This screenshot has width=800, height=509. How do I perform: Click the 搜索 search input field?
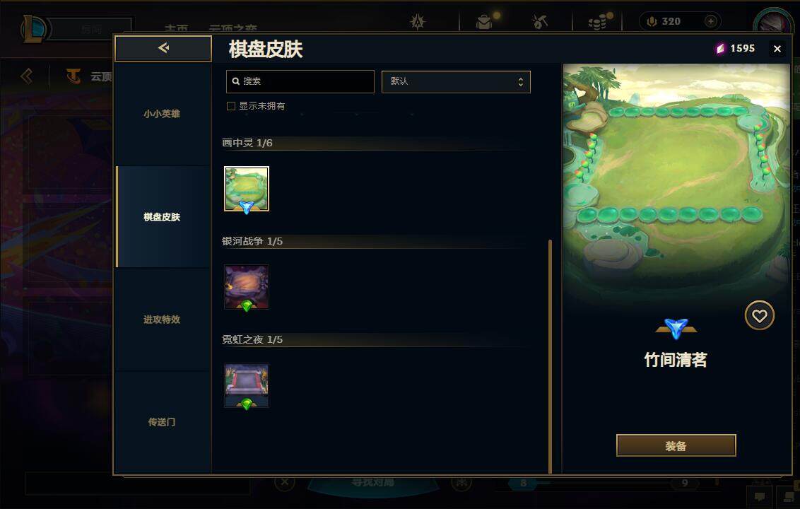[300, 82]
